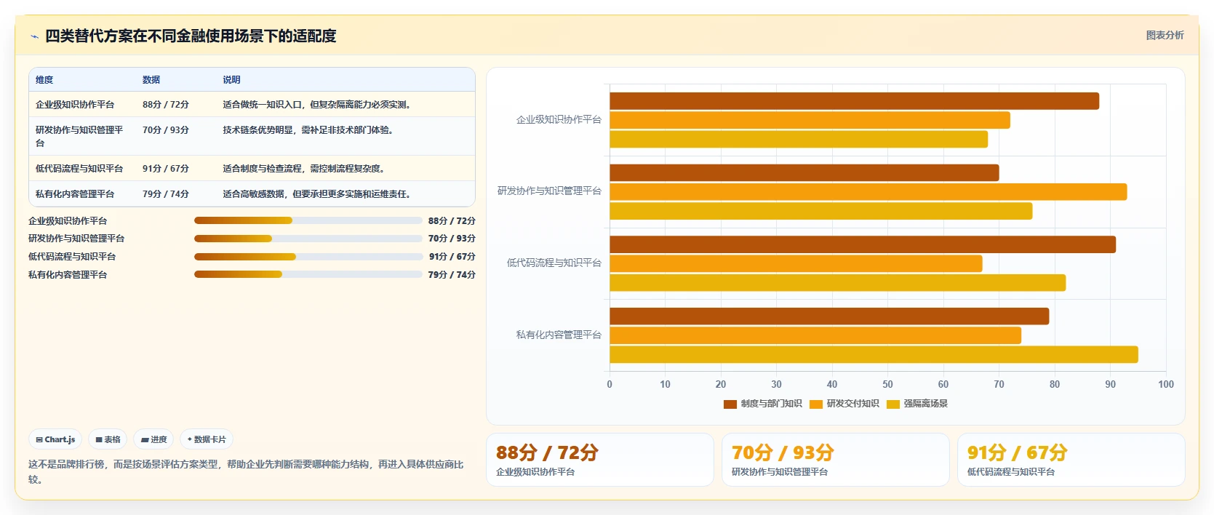Click table cell 91分 / 67分
The image size is (1214, 515).
click(x=166, y=169)
